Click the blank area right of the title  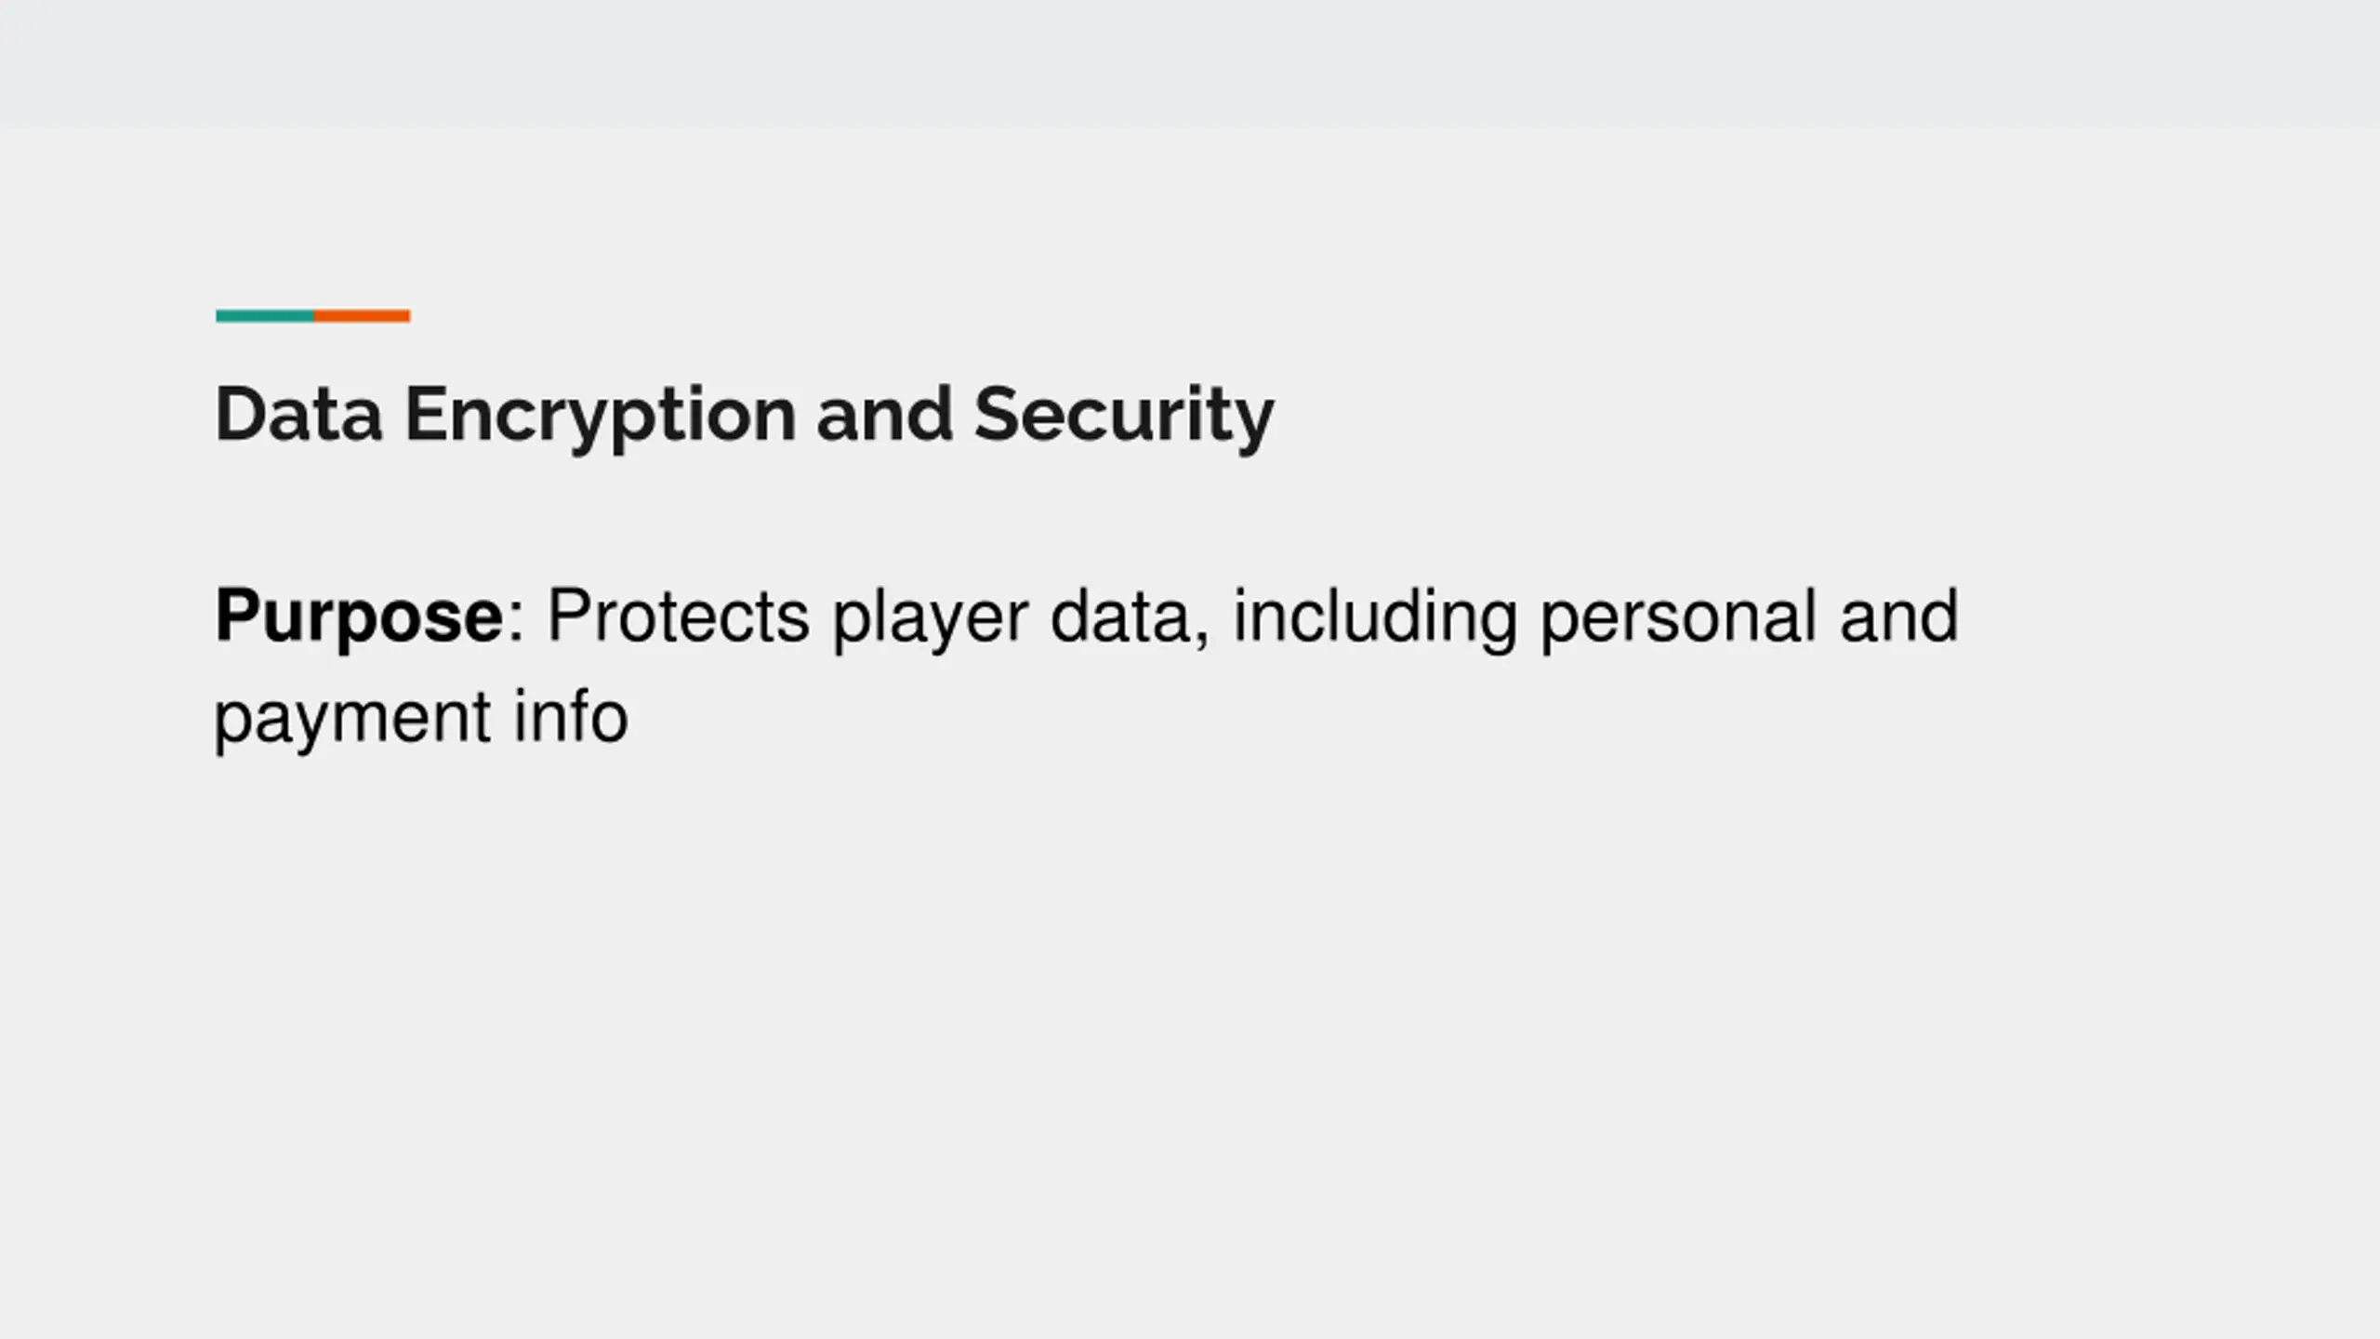(x=1766, y=415)
